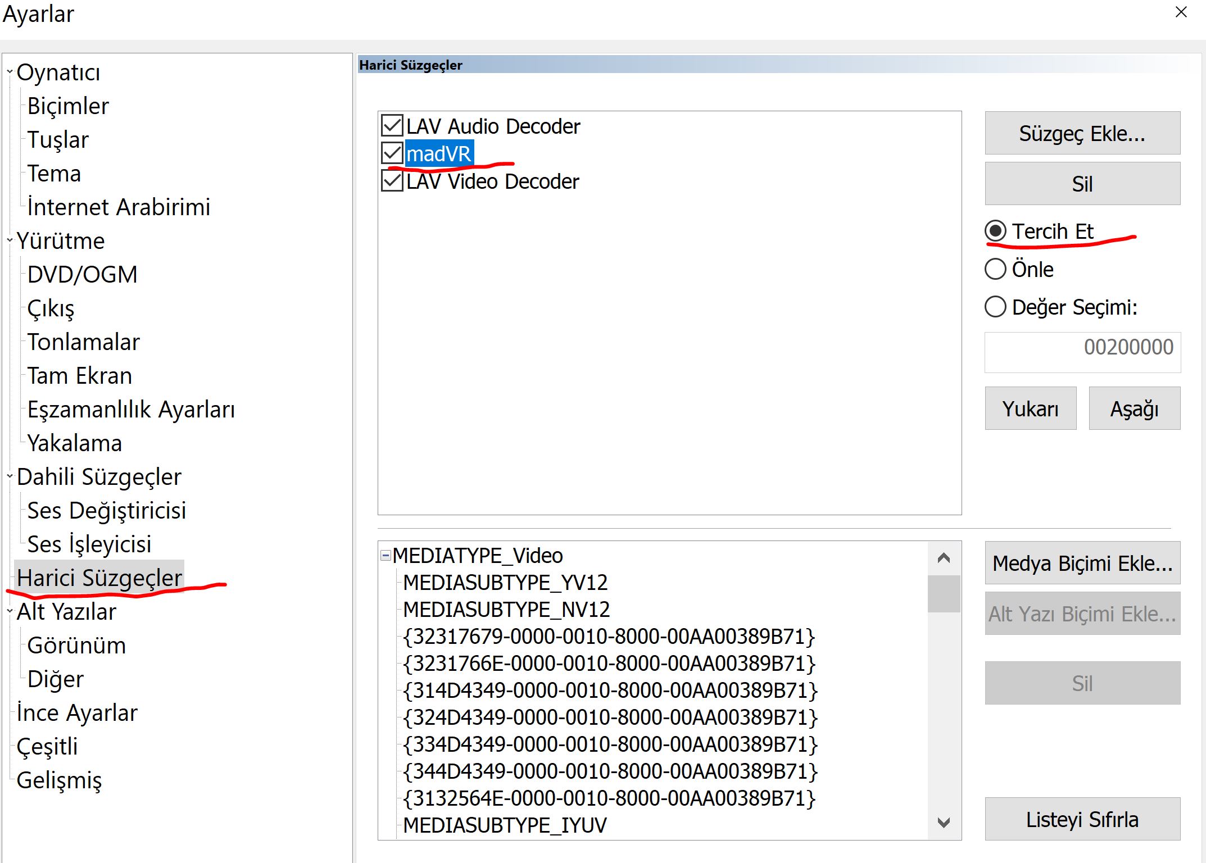
Task: Select the MEDIASUBTYPE_YV12 row
Action: click(505, 582)
